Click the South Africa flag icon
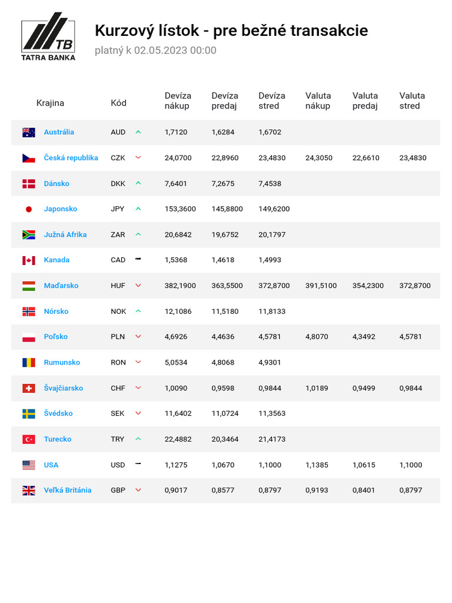This screenshot has height=603, width=452. pyautogui.click(x=29, y=234)
